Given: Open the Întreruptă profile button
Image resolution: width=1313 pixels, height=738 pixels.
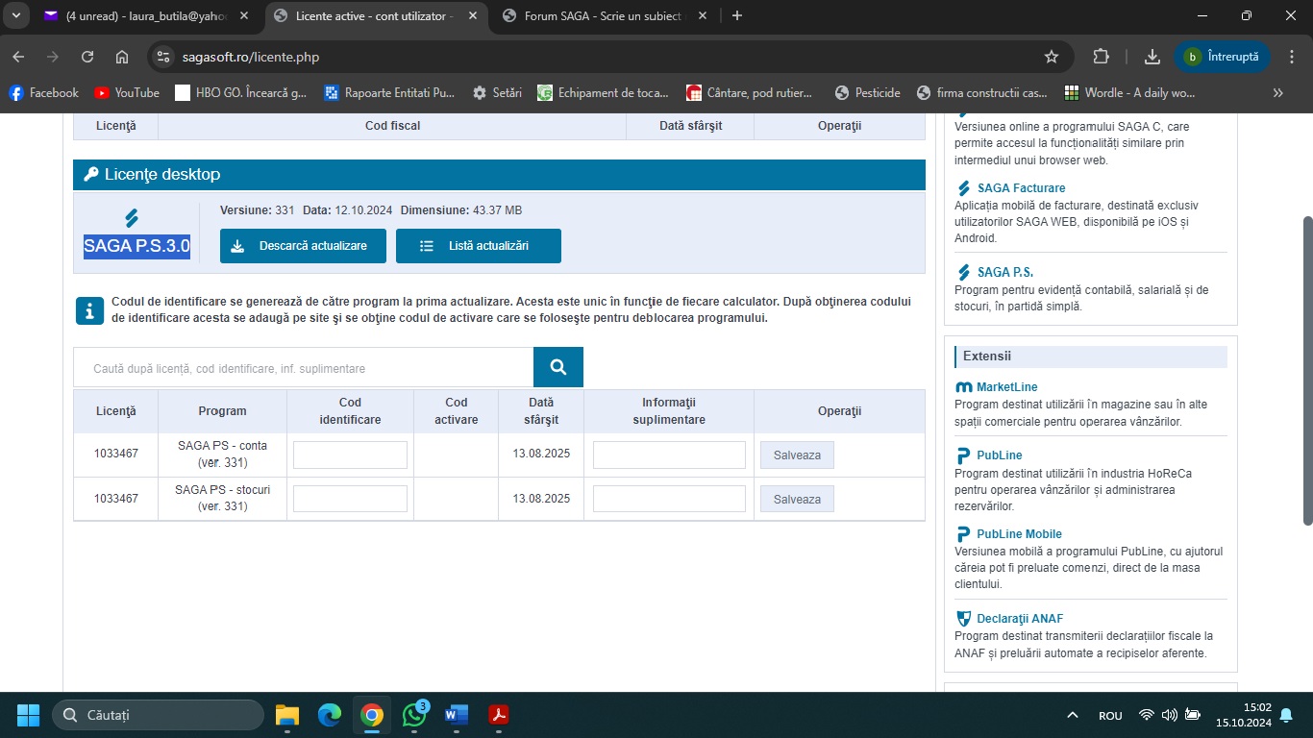Looking at the screenshot, I should [x=1222, y=57].
